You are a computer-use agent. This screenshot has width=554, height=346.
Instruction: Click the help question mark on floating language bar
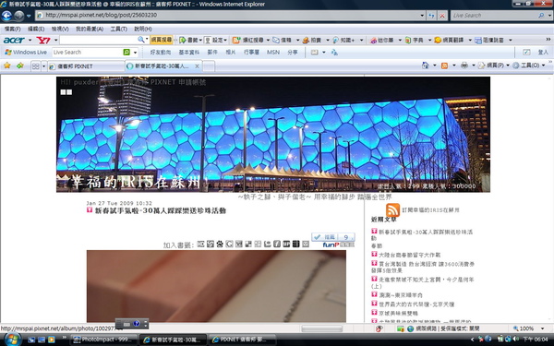tap(137, 324)
